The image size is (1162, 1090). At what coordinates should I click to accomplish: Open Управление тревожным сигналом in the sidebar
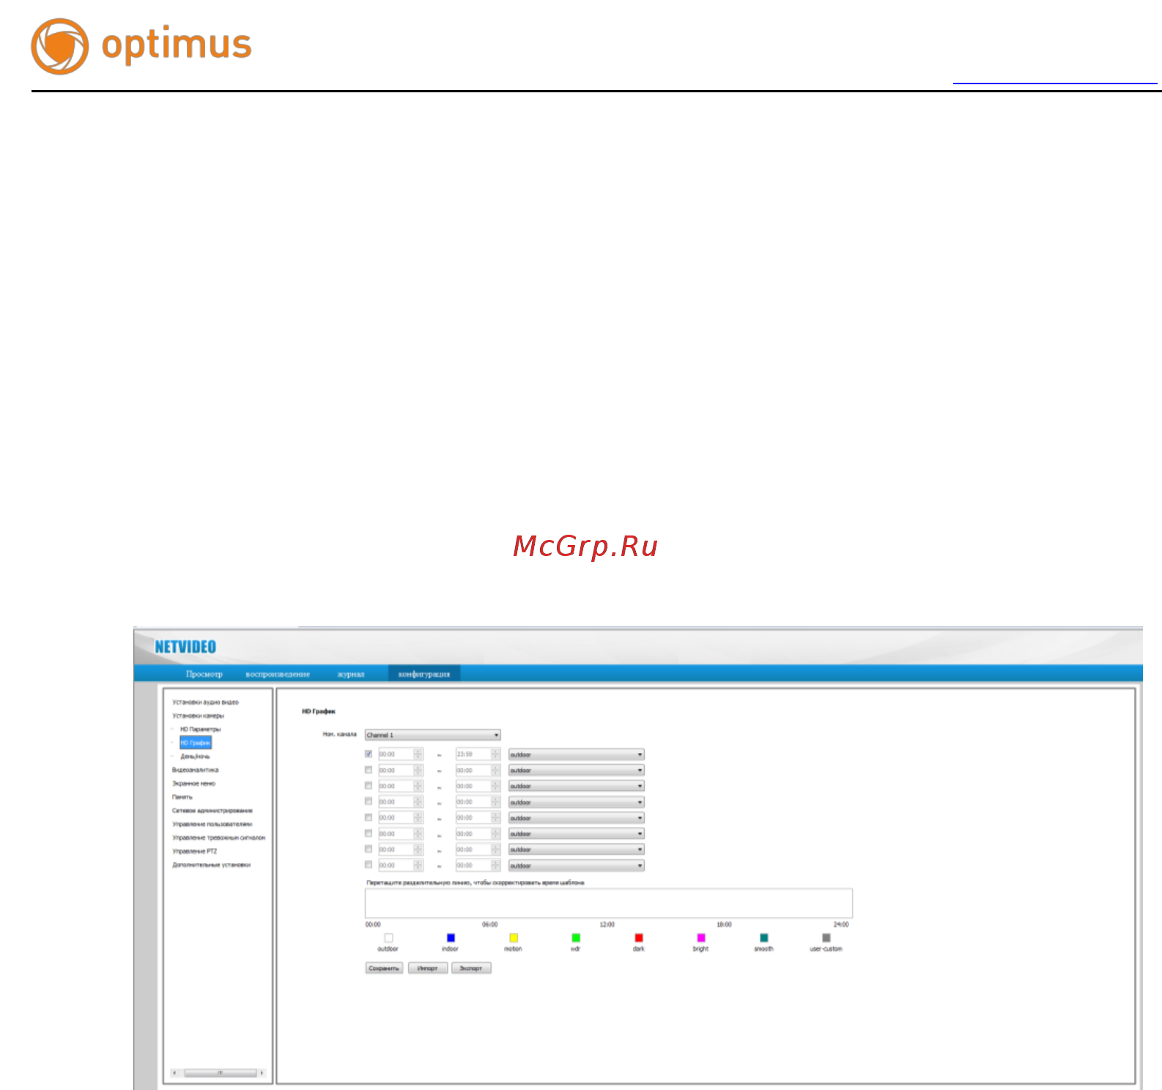(x=218, y=837)
